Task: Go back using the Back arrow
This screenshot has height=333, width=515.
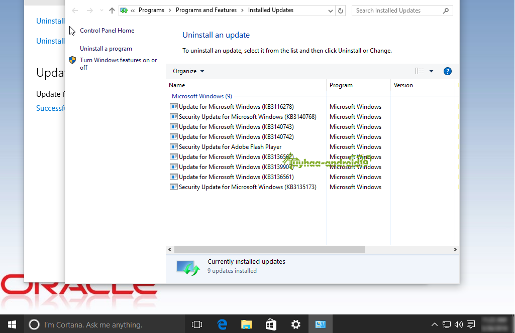Action: (x=75, y=11)
